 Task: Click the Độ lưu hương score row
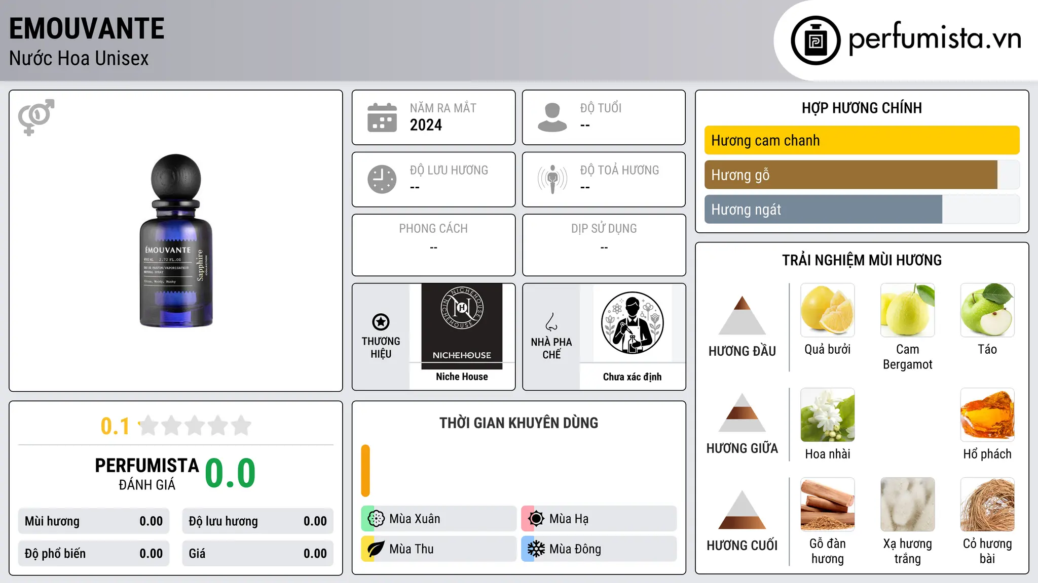257,521
